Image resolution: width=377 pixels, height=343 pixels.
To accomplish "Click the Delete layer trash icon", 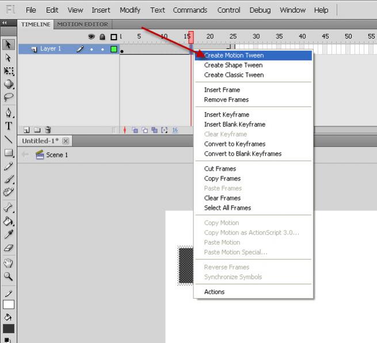I will pyautogui.click(x=48, y=130).
